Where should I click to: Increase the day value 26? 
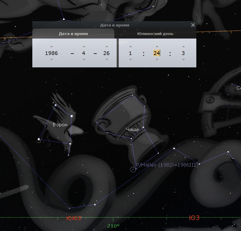[107, 46]
